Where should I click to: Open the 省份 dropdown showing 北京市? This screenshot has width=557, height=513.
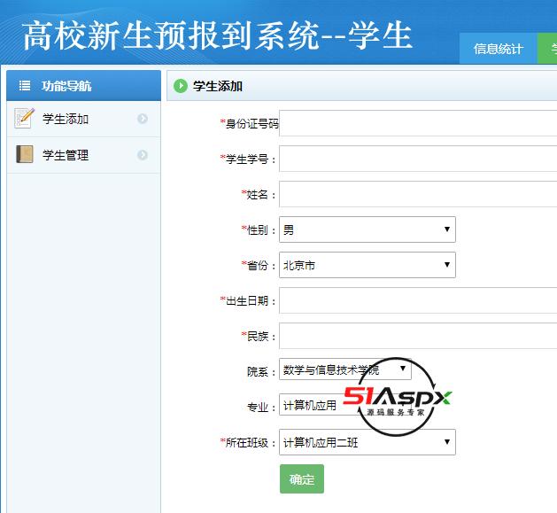click(367, 265)
